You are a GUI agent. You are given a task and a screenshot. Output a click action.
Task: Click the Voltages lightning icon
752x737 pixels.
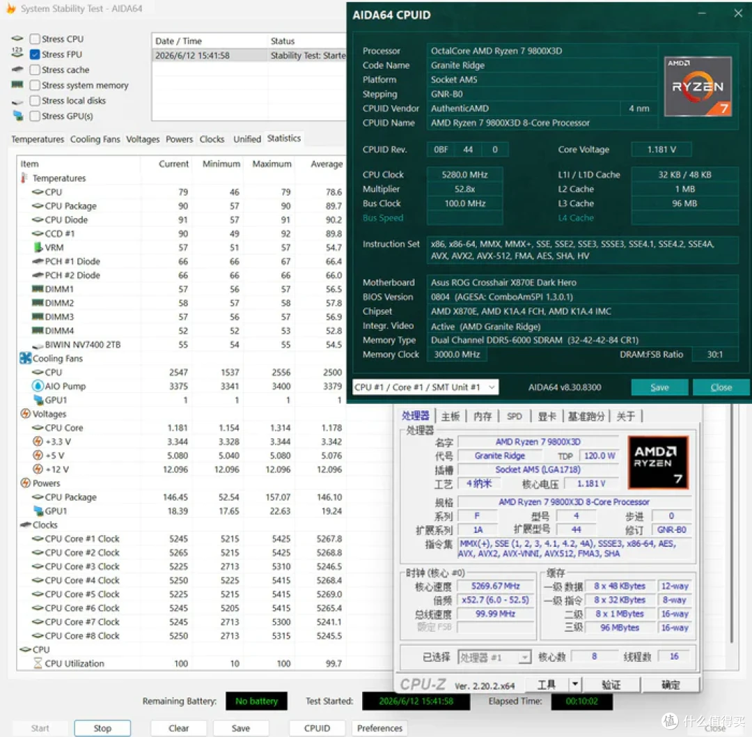click(26, 414)
